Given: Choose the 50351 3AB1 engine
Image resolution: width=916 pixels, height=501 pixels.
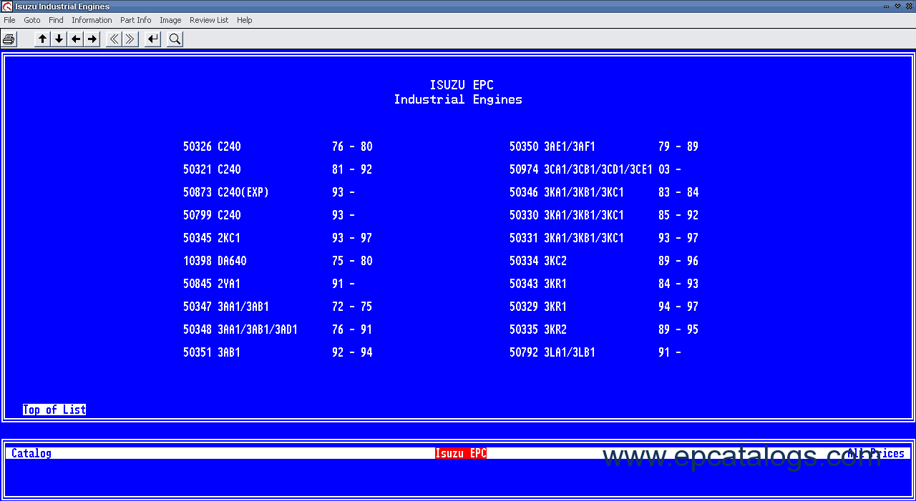Looking at the screenshot, I should 278,352.
